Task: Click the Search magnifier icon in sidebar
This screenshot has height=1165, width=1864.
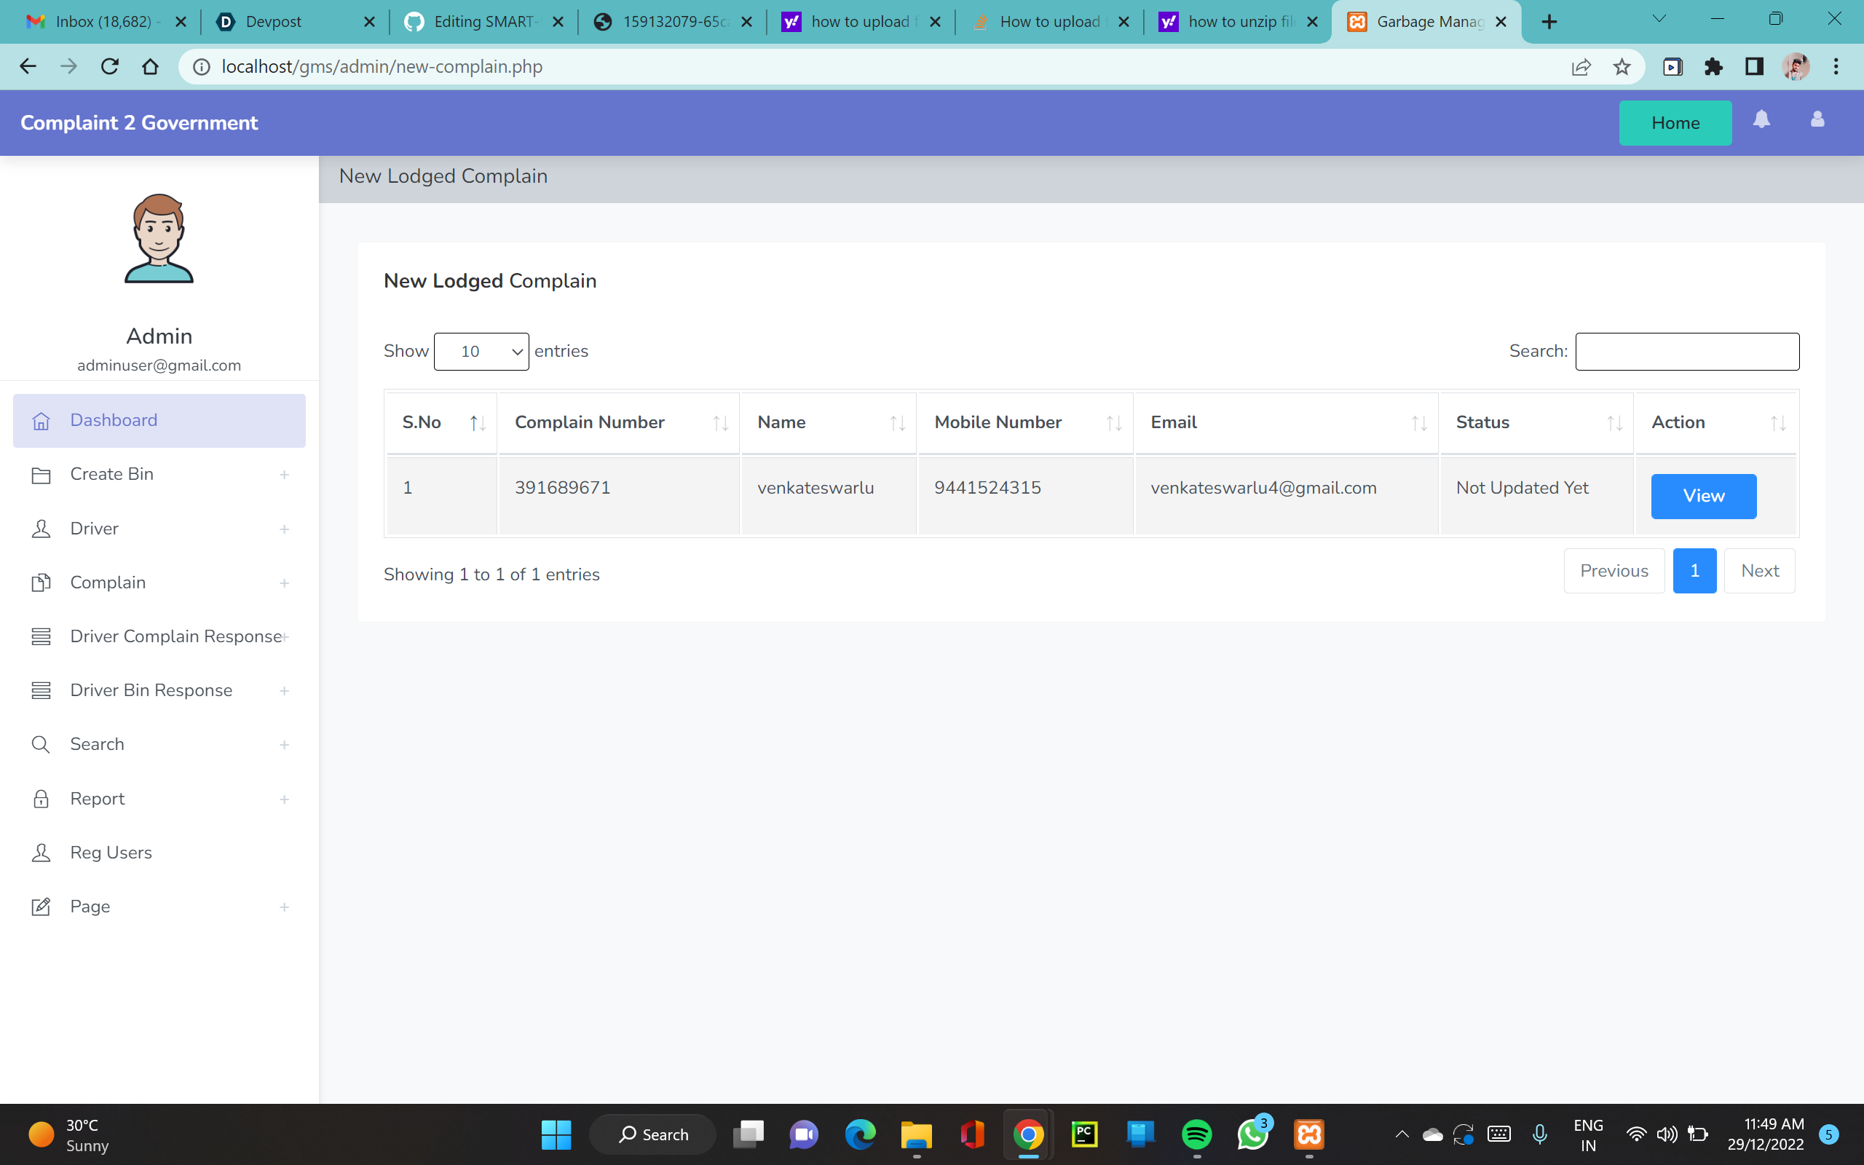Action: point(42,744)
